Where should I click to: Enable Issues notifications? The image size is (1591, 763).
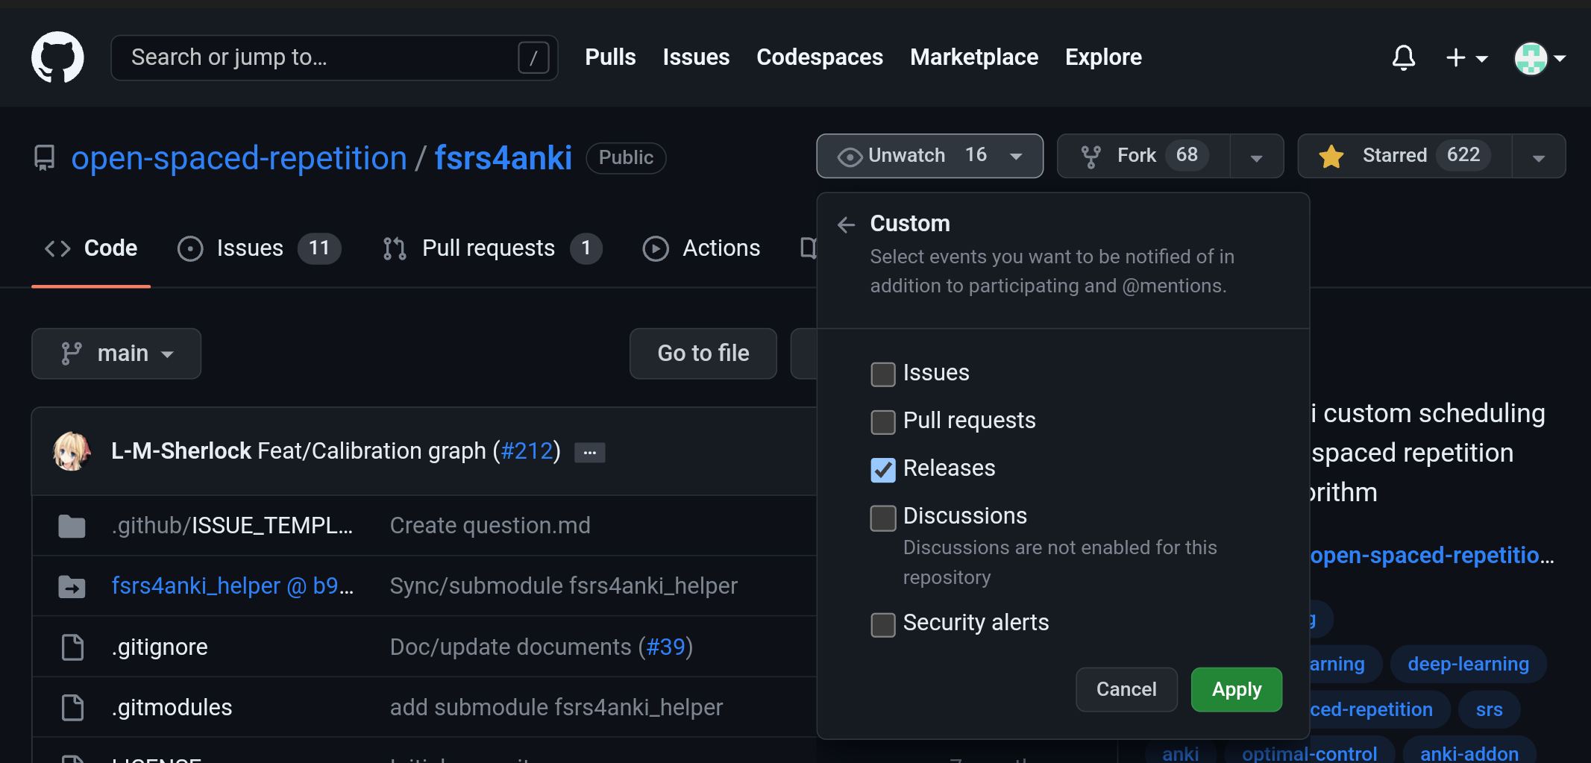point(882,374)
